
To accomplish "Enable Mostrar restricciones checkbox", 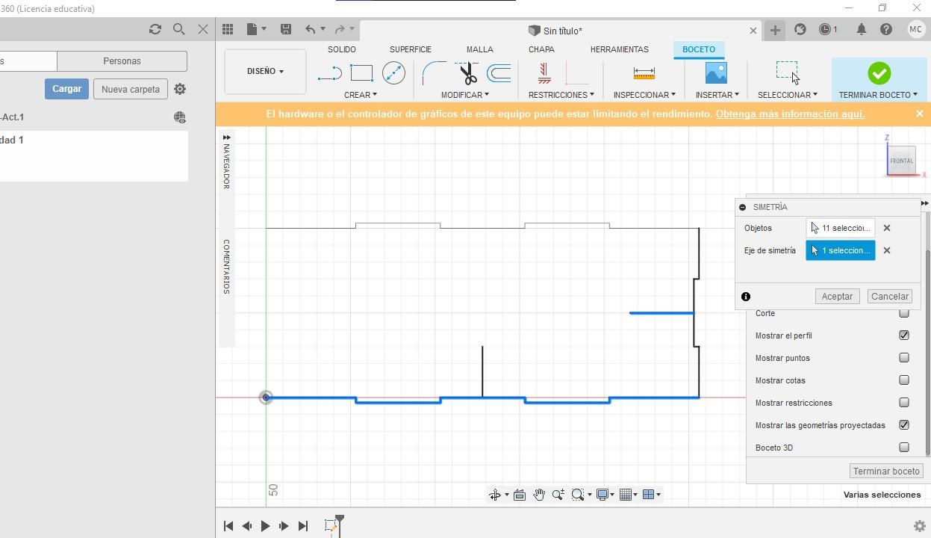I will pyautogui.click(x=904, y=403).
